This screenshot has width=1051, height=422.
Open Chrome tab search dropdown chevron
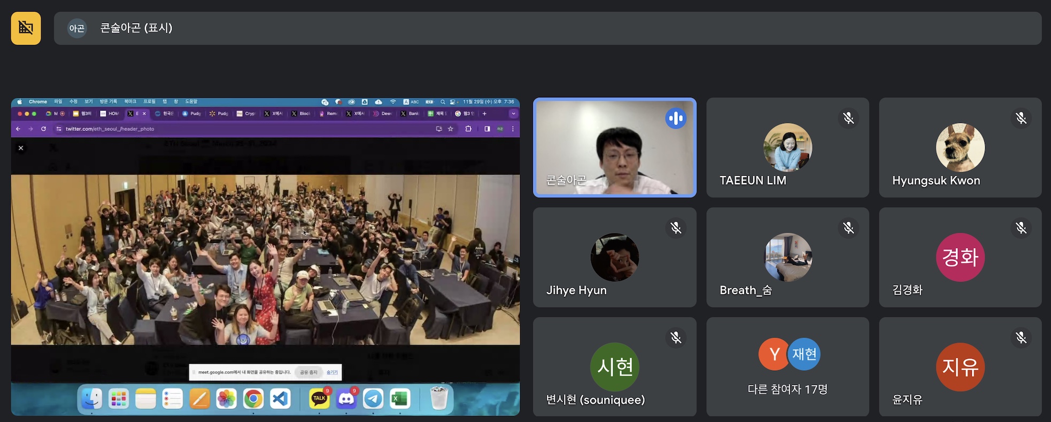tap(513, 113)
